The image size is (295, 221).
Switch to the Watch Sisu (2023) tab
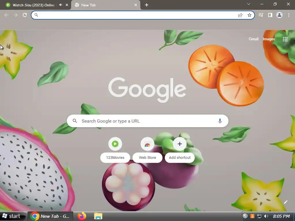point(33,5)
